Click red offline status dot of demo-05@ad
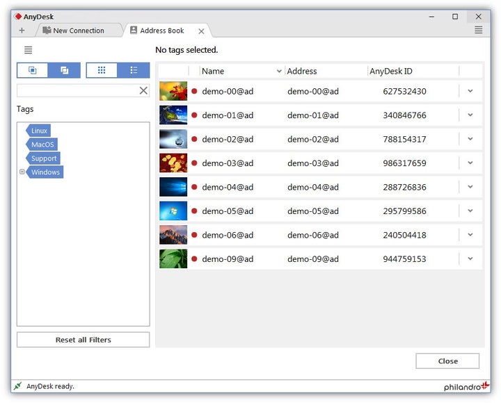The height and width of the screenshot is (403, 501). click(194, 211)
